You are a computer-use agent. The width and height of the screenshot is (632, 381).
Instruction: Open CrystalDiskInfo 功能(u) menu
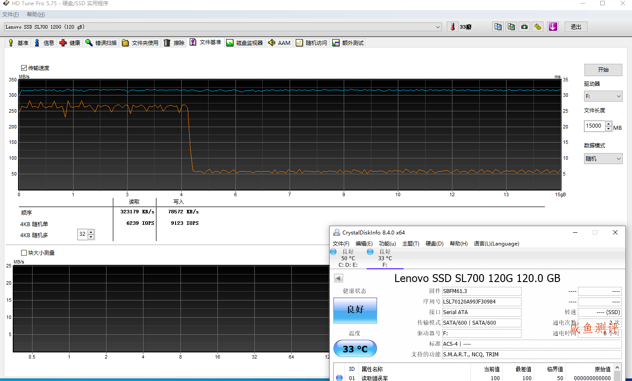[x=387, y=244]
